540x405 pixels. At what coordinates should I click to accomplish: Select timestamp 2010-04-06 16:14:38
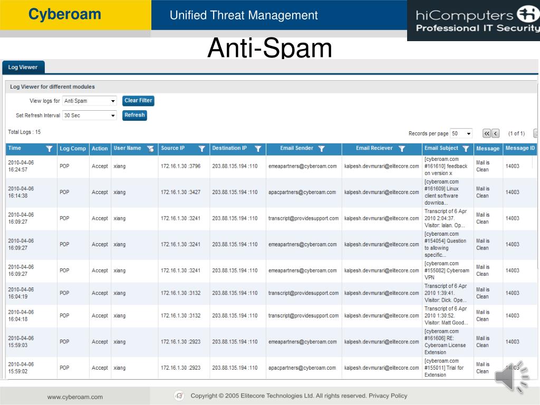21,192
